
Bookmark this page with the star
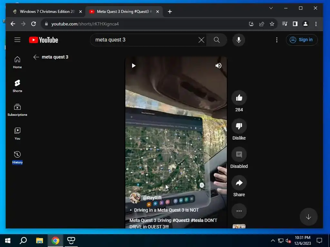(272, 24)
